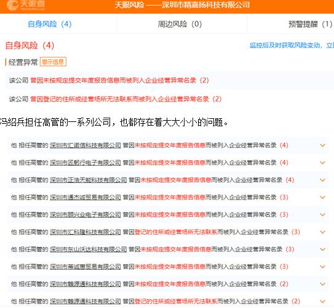The image size is (334, 308).
Task: Open company link 深圳市汇诺信科技有限公司
Action: click(x=85, y=145)
